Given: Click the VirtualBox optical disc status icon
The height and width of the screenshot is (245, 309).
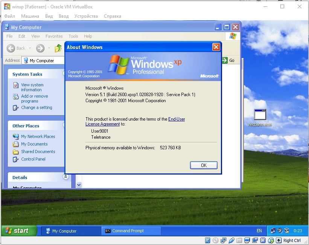Looking at the screenshot, I should pyautogui.click(x=215, y=240).
